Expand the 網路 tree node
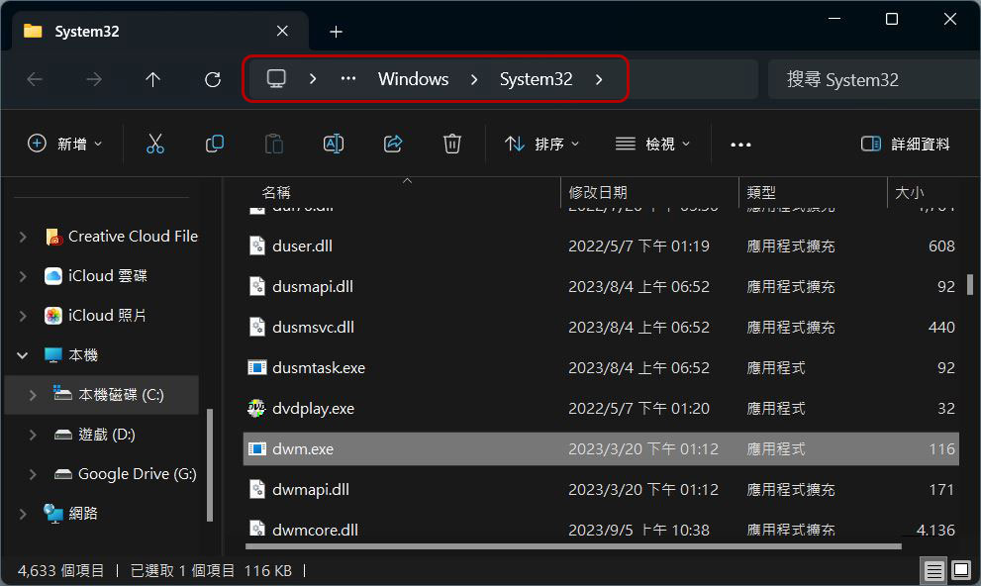Image resolution: width=981 pixels, height=586 pixels. click(23, 514)
